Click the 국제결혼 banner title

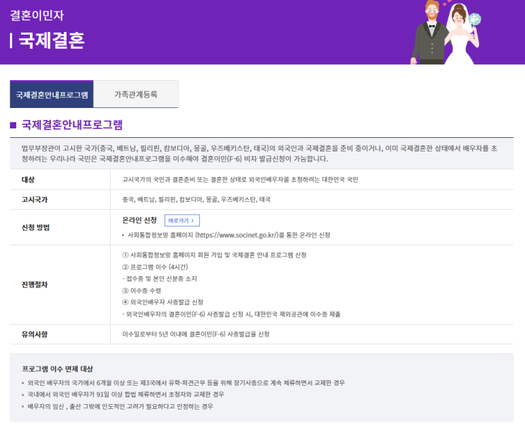tap(52, 40)
